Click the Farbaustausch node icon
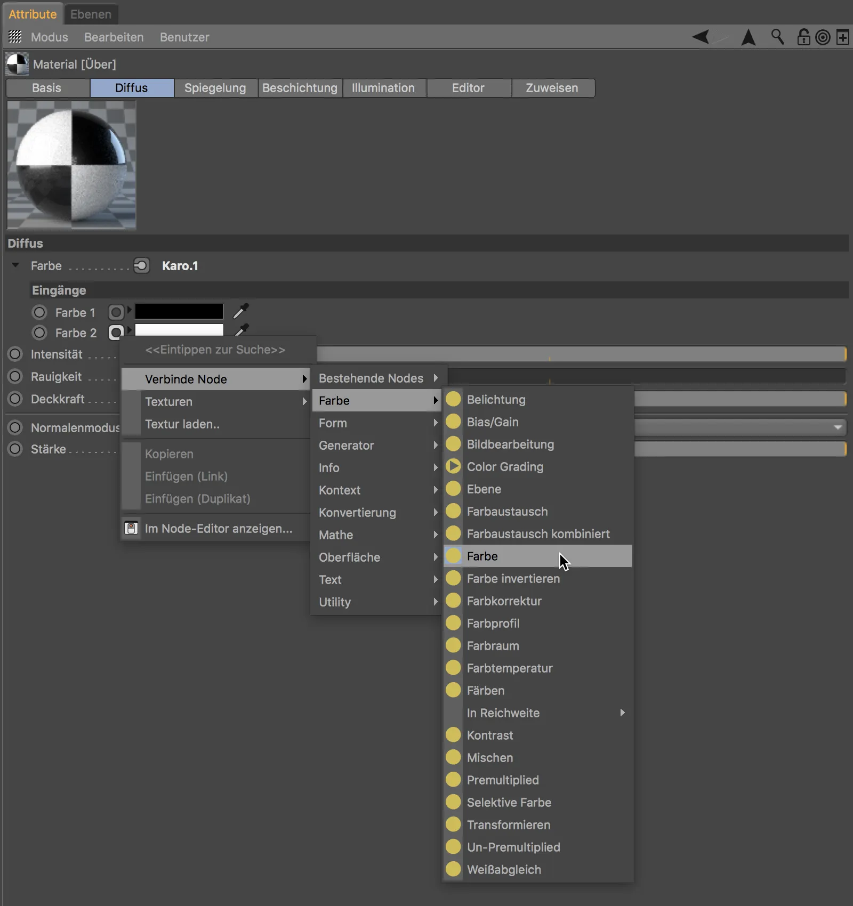This screenshot has height=906, width=853. coord(453,511)
